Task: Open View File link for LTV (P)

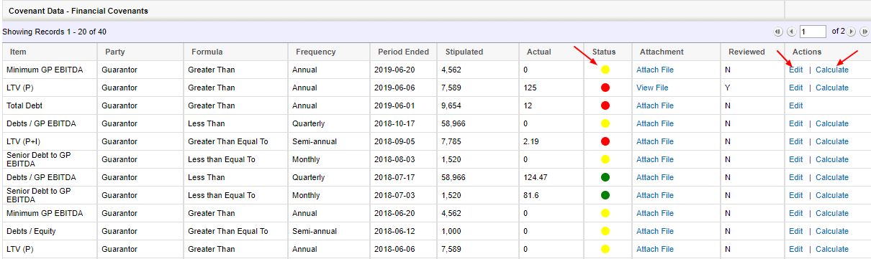Action: coord(652,88)
